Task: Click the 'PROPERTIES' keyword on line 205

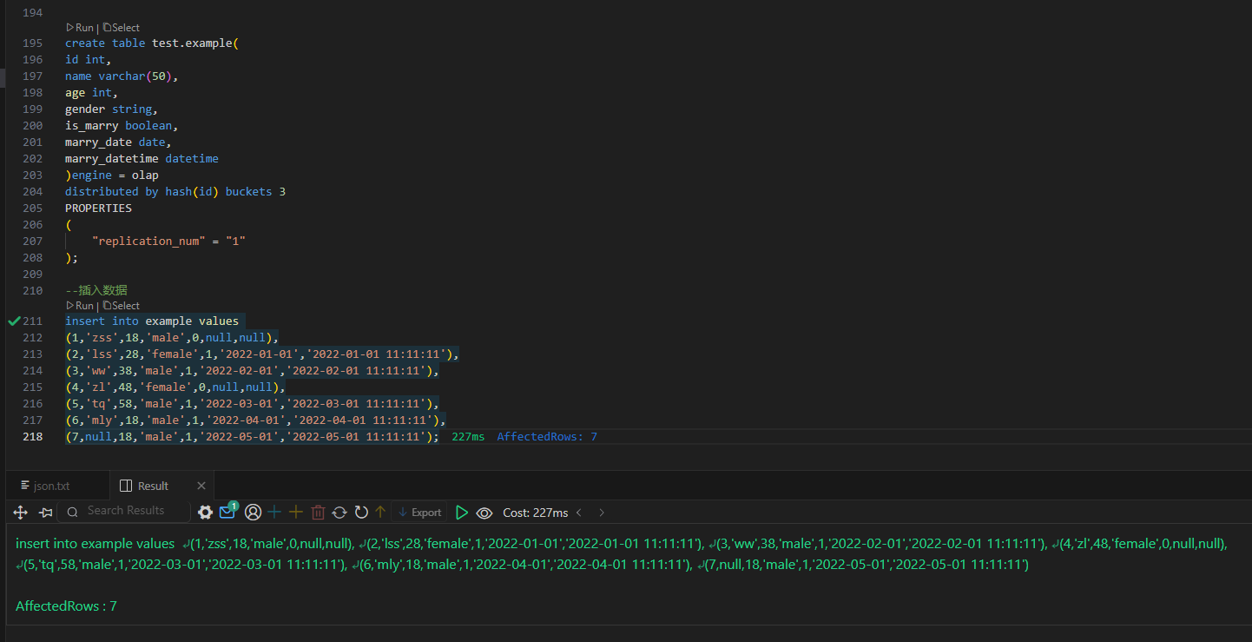Action: point(98,208)
